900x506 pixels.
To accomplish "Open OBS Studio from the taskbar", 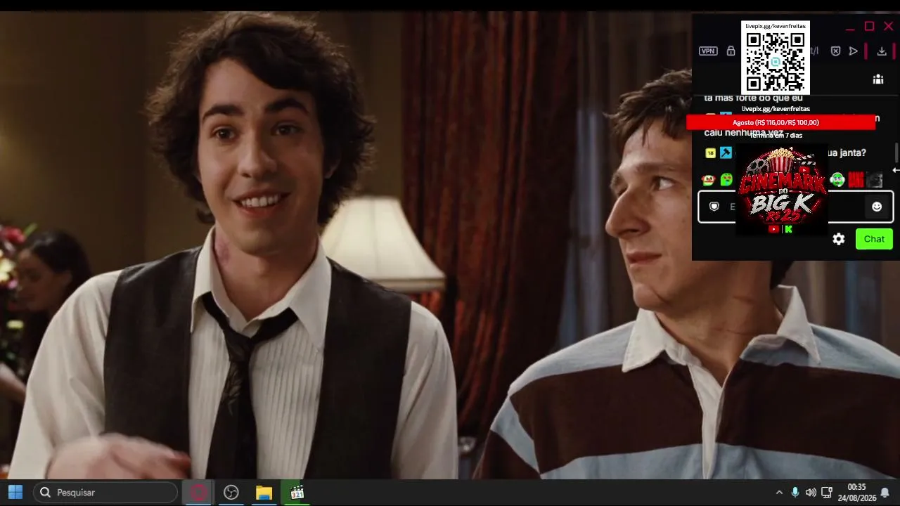I will 231,493.
